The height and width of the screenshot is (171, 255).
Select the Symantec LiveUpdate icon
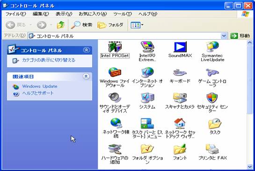(212, 47)
